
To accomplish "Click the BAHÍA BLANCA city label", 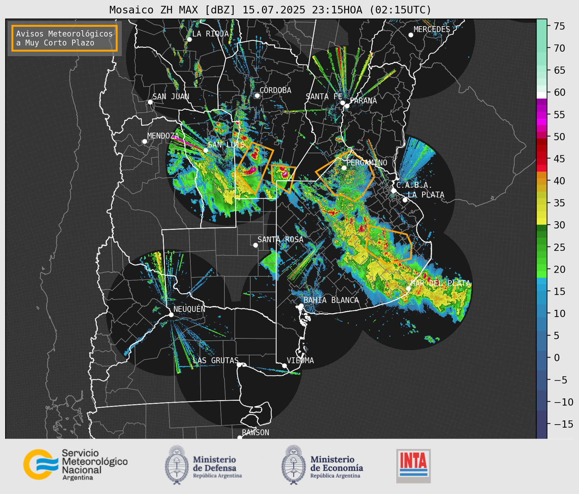I will (x=331, y=300).
